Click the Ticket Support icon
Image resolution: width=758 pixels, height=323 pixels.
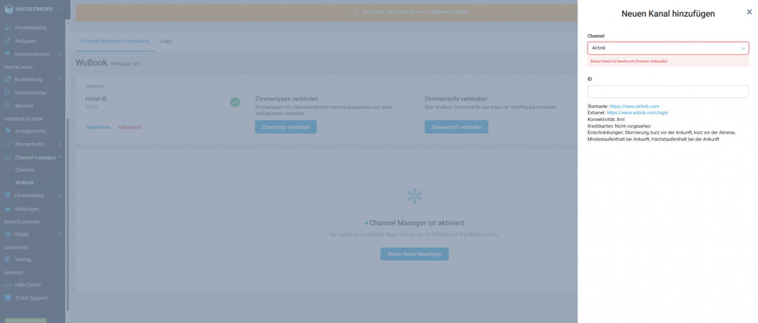pos(8,298)
